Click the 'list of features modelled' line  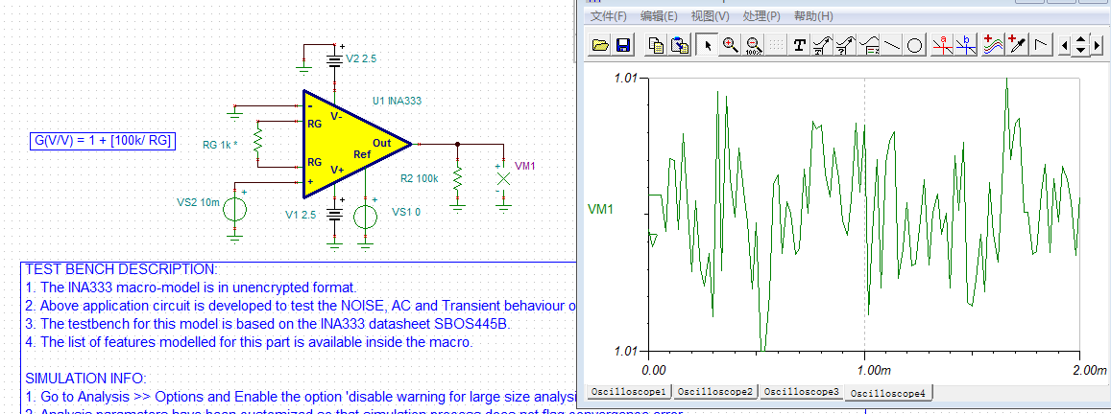[x=248, y=342]
